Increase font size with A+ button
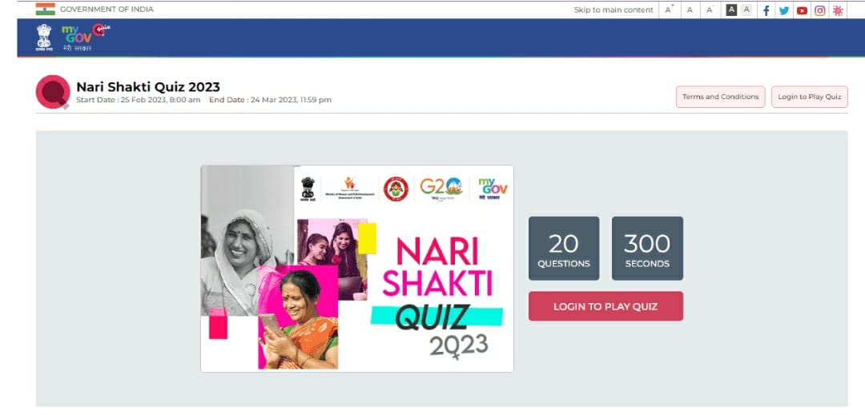 (x=669, y=10)
